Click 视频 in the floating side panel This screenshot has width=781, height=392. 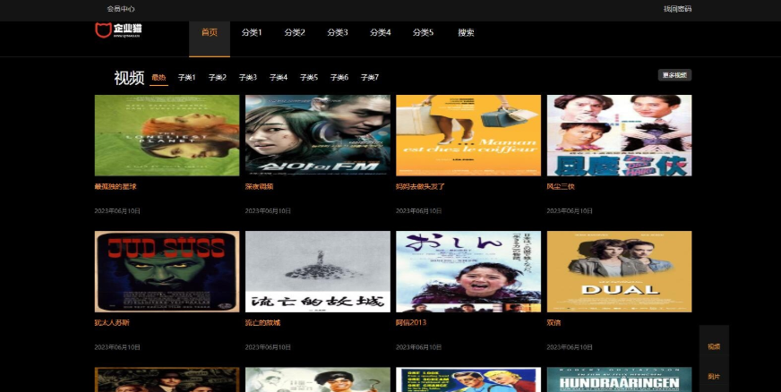coord(714,346)
